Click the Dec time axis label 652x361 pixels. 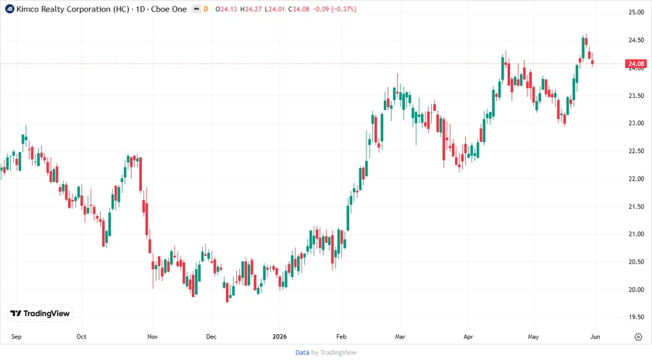pos(212,337)
